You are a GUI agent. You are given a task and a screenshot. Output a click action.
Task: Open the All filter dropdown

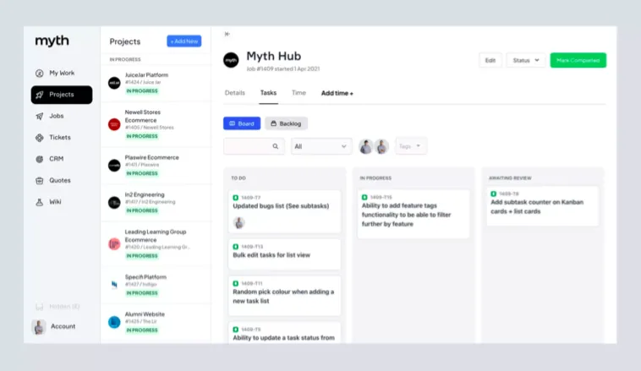[x=321, y=146]
